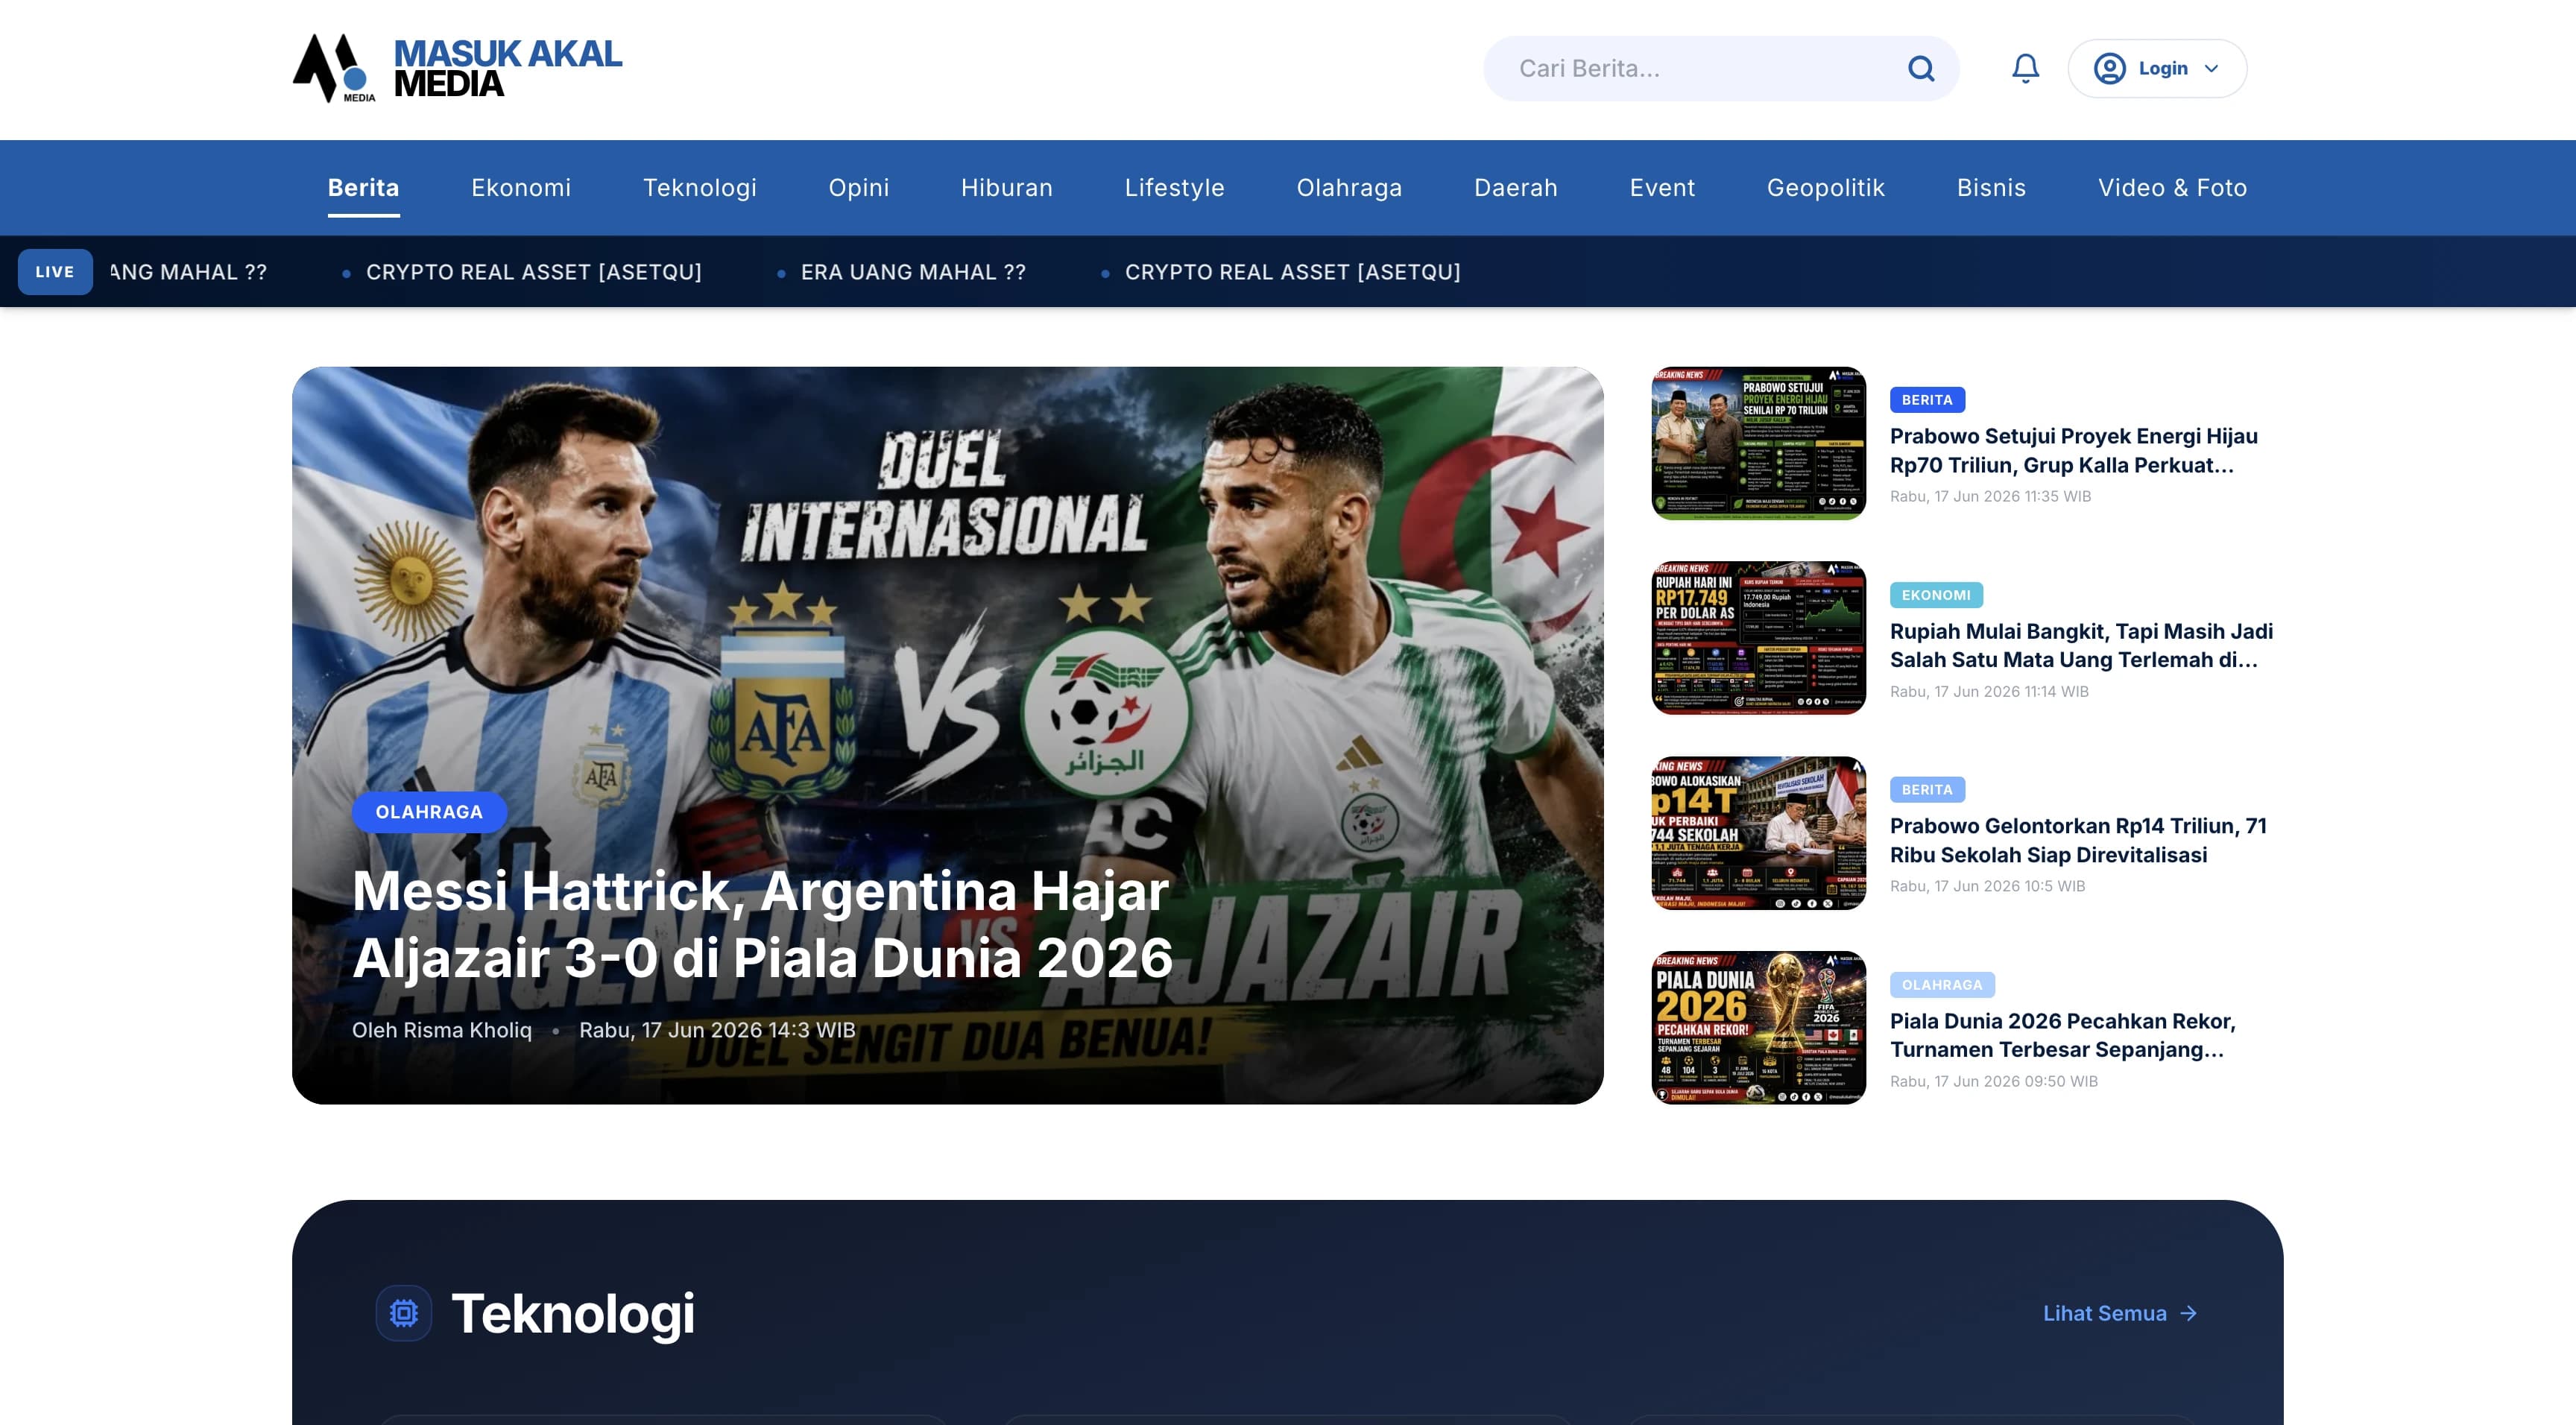Viewport: 2576px width, 1425px height.
Task: Click the LIVE badge in the ticker
Action: pos(55,272)
